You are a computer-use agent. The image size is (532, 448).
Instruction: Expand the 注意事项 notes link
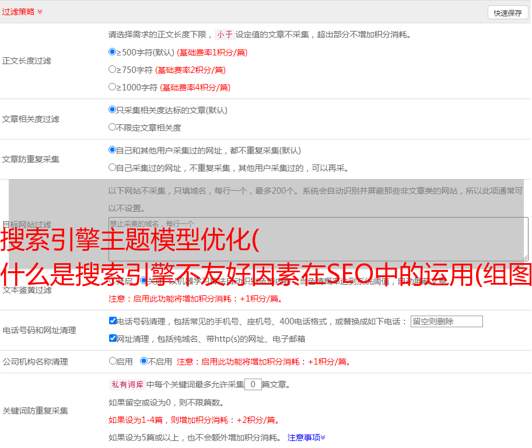pos(306,437)
